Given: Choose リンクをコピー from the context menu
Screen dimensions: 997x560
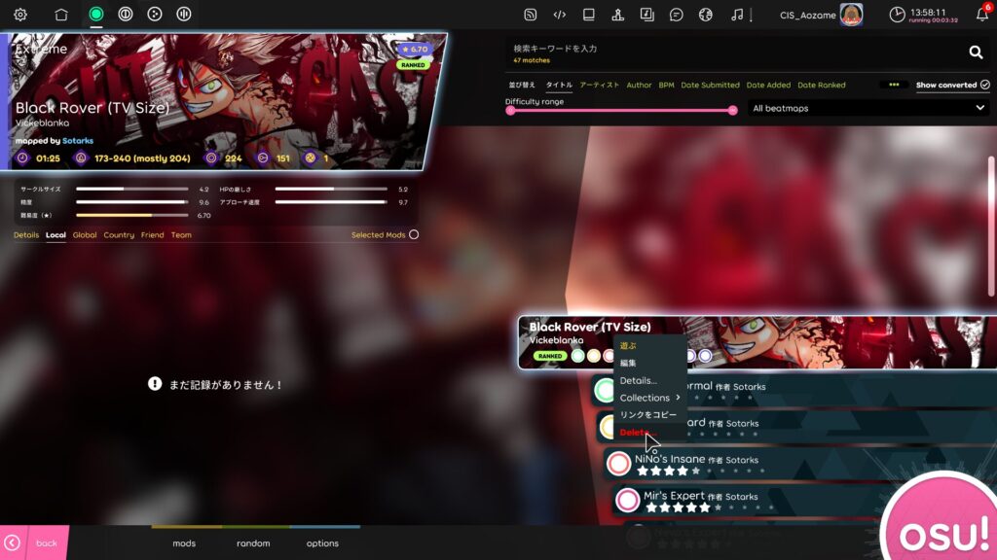Looking at the screenshot, I should (649, 414).
